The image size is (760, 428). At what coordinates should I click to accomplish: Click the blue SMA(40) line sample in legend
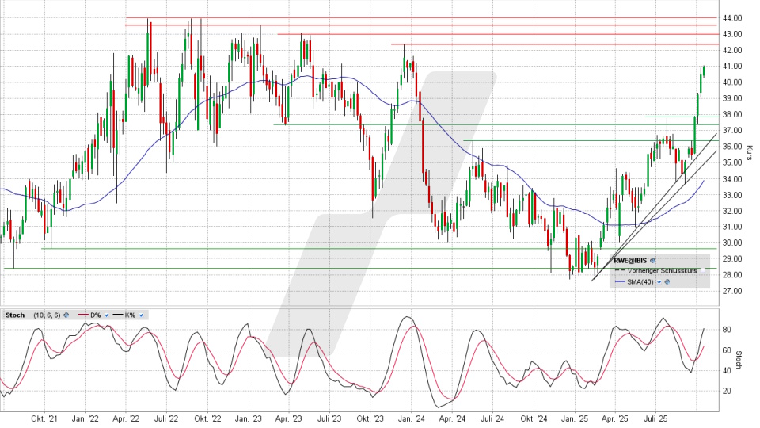point(620,281)
